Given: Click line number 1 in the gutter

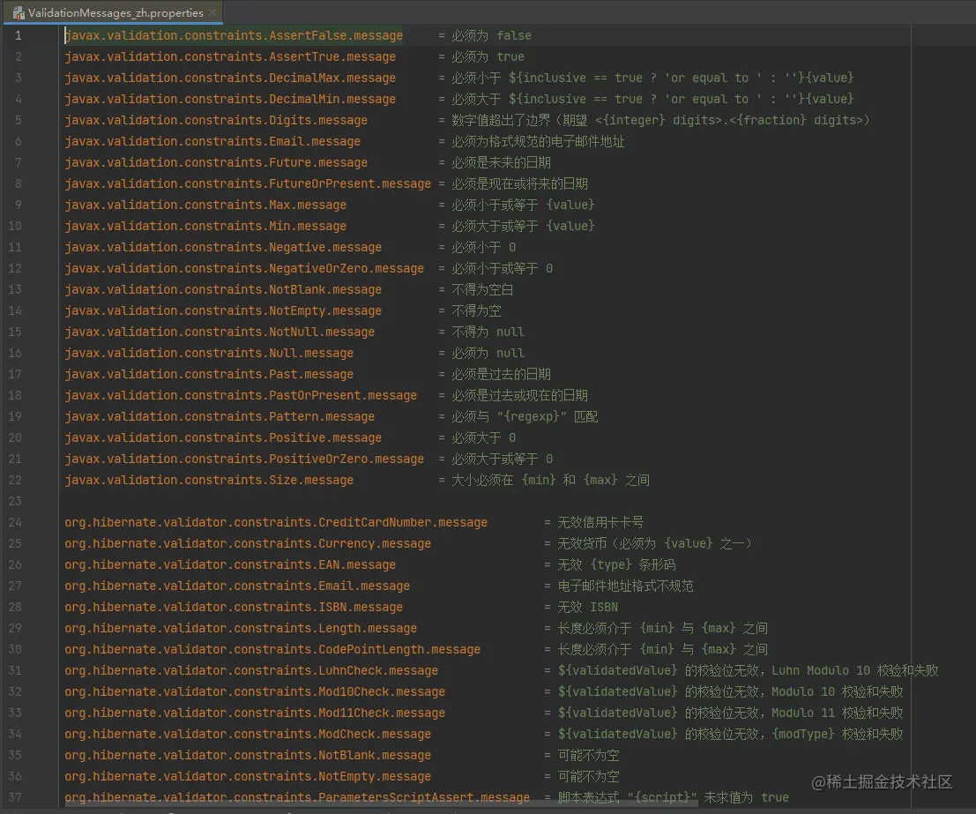Looking at the screenshot, I should (x=18, y=35).
